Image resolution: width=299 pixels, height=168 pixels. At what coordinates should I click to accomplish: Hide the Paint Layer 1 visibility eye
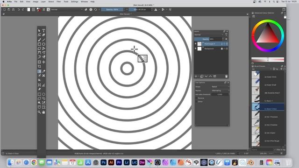(x=195, y=44)
